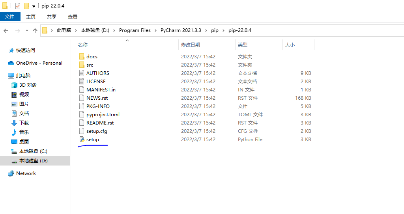This screenshot has height=214, width=404.
Task: Click the OneDrive cloud icon
Action: 11,63
